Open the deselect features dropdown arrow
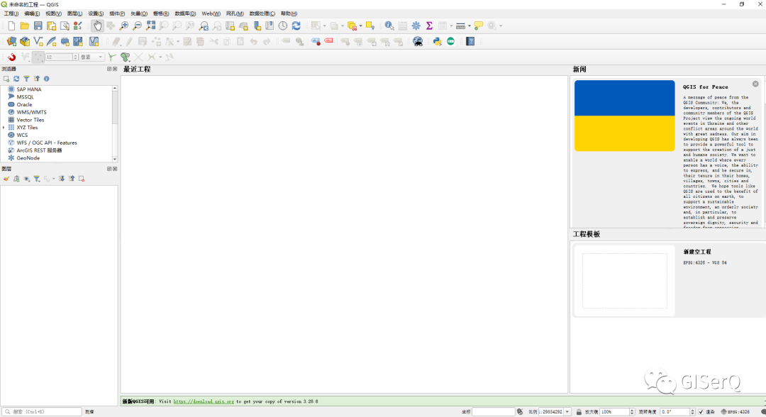The width and height of the screenshot is (766, 417). pos(360,26)
